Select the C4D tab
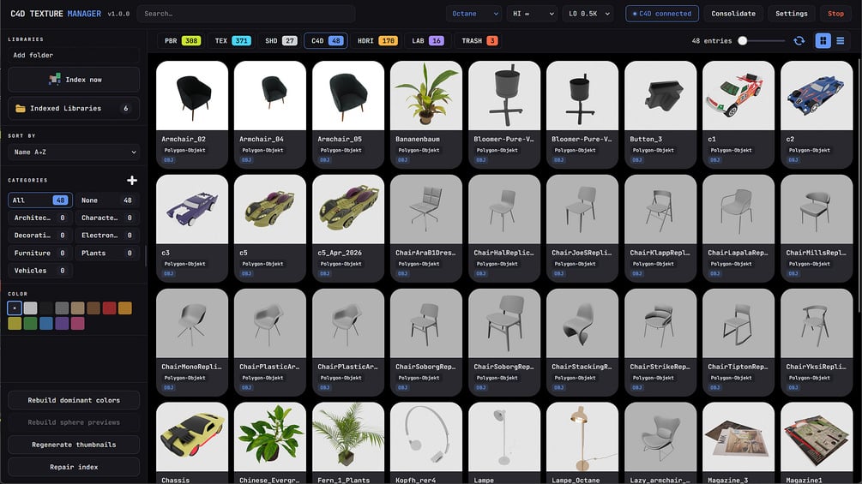 (x=325, y=40)
